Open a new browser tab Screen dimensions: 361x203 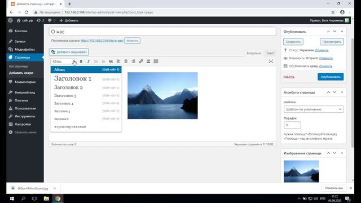(69, 4)
